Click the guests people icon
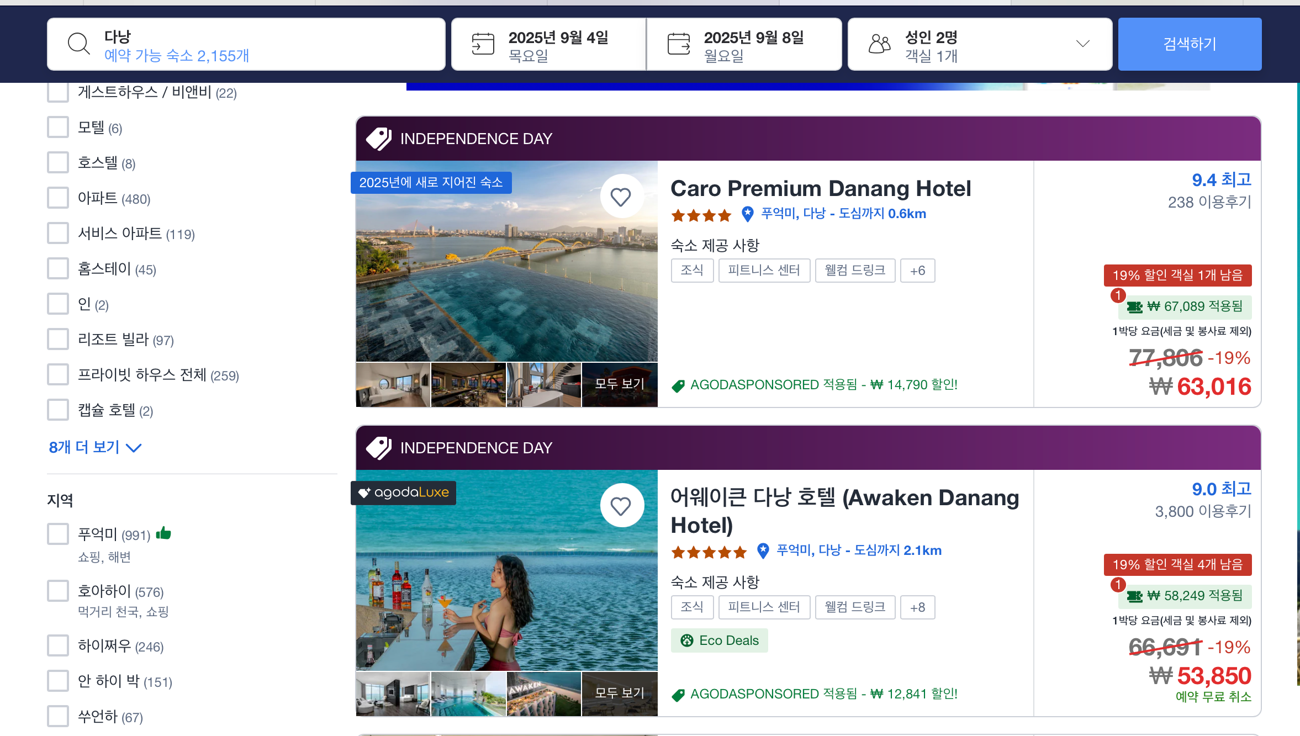The height and width of the screenshot is (736, 1300). pyautogui.click(x=879, y=44)
